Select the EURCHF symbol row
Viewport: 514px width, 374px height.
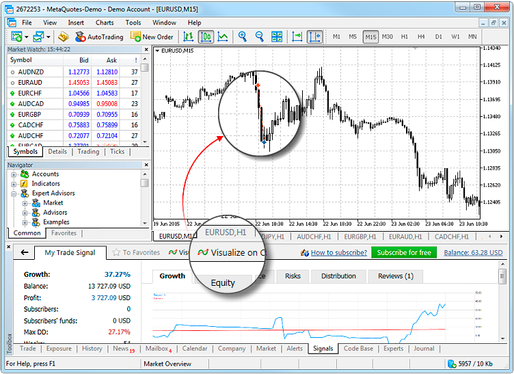pyautogui.click(x=74, y=93)
